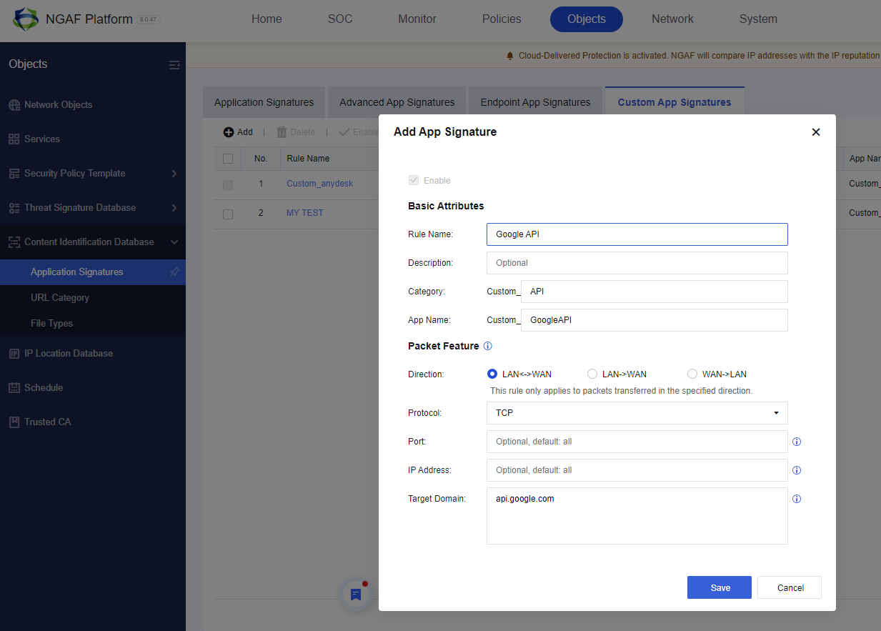Close the Add App Signature dialog
The width and height of the screenshot is (881, 631).
pos(816,132)
